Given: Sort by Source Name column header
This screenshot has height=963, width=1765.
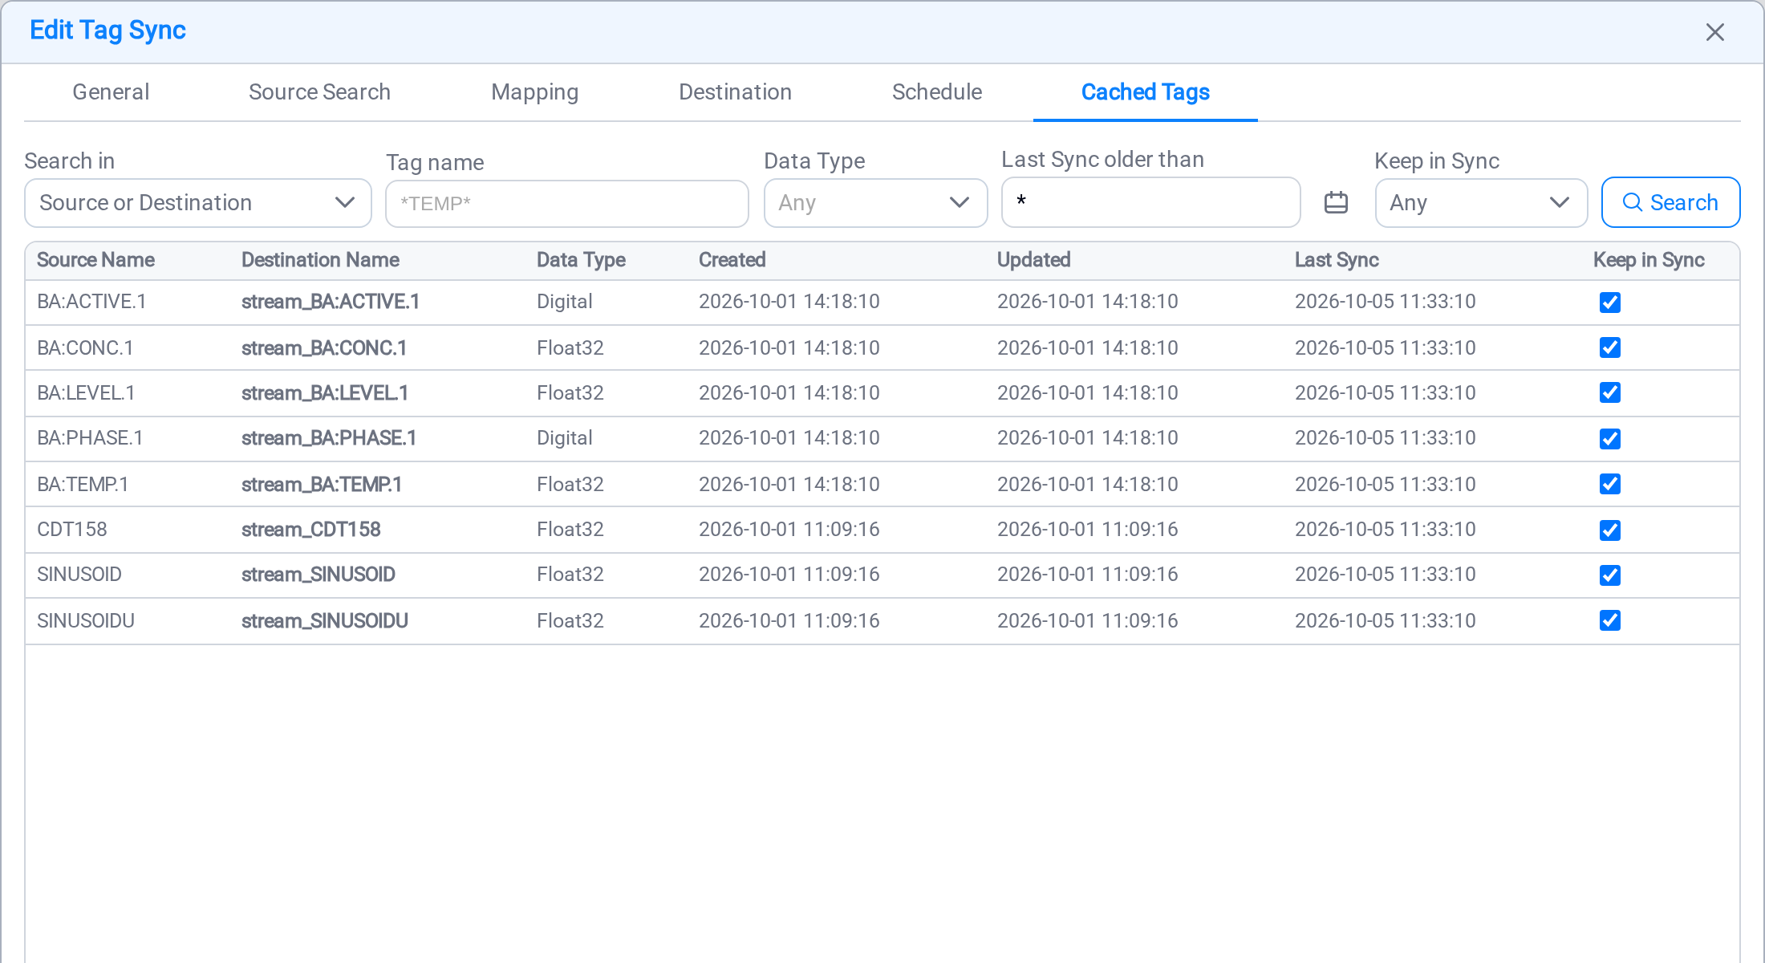Looking at the screenshot, I should 95,260.
